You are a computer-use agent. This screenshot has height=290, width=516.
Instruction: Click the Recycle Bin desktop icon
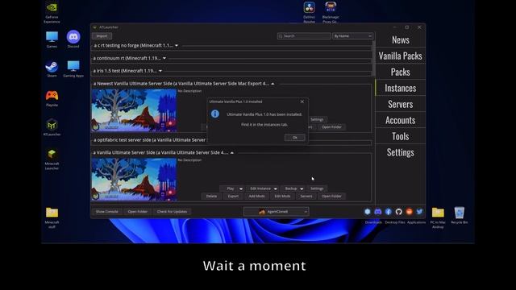coord(459,215)
